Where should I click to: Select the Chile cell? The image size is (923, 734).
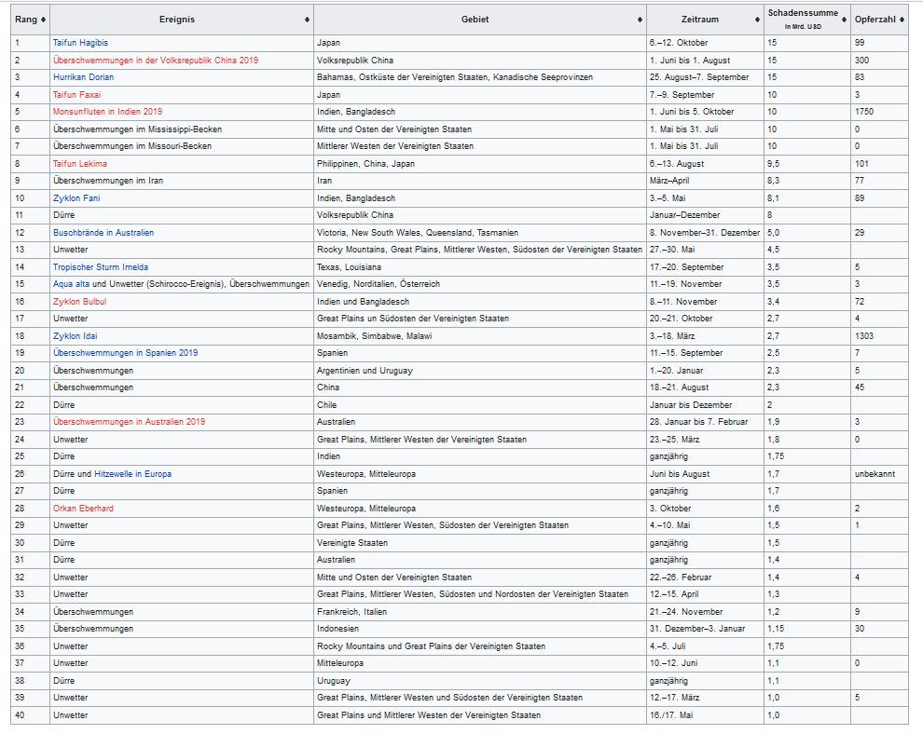click(480, 404)
